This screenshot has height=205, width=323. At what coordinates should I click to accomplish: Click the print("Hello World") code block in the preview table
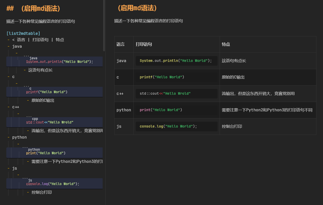177,110
